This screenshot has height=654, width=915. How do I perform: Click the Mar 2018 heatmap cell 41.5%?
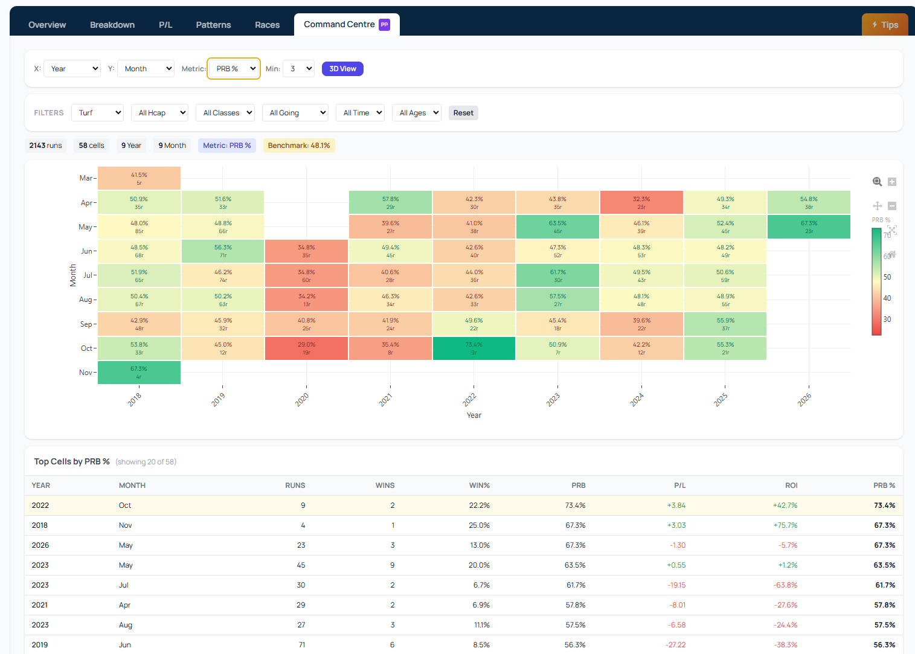coord(139,178)
